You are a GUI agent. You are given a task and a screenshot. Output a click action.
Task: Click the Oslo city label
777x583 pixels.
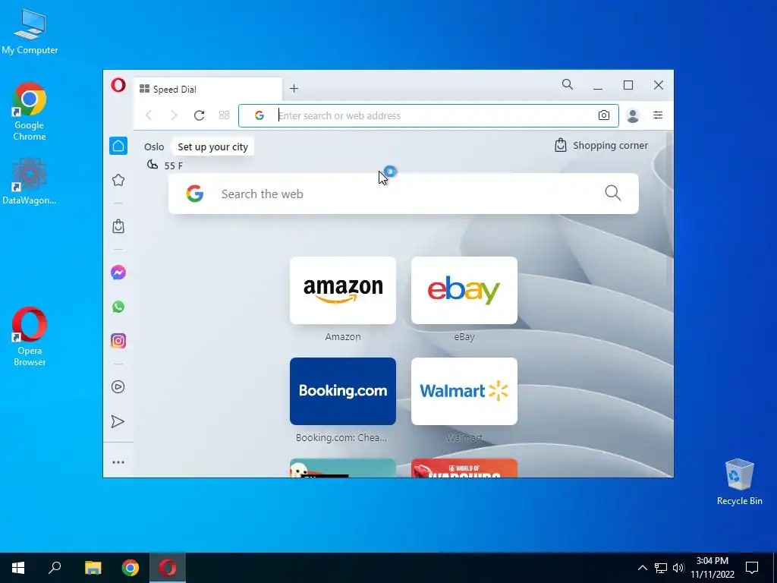coord(154,147)
